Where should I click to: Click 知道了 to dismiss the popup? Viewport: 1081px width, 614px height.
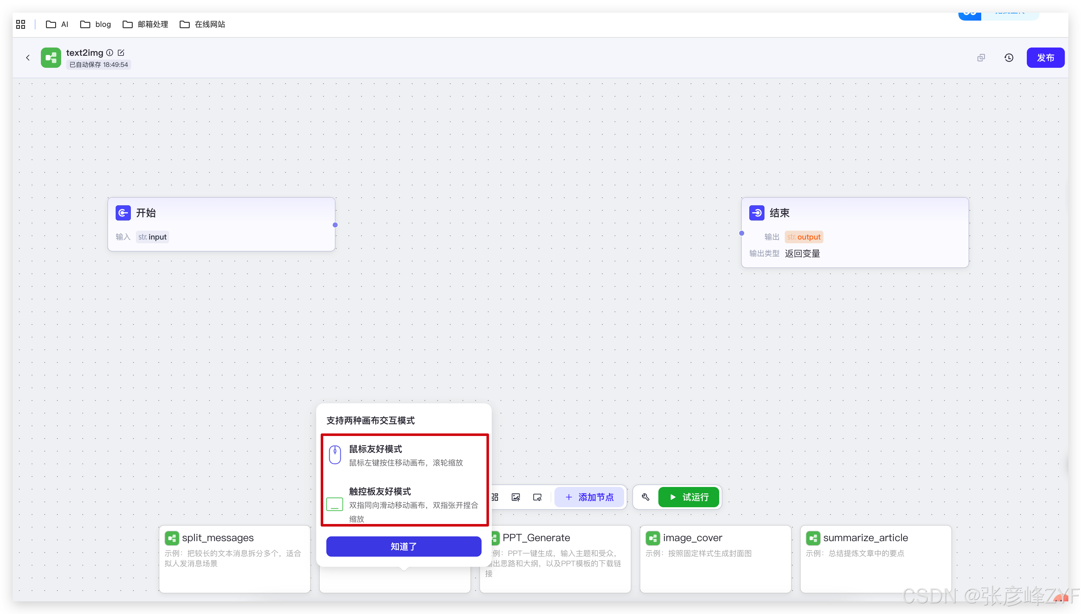pyautogui.click(x=404, y=547)
